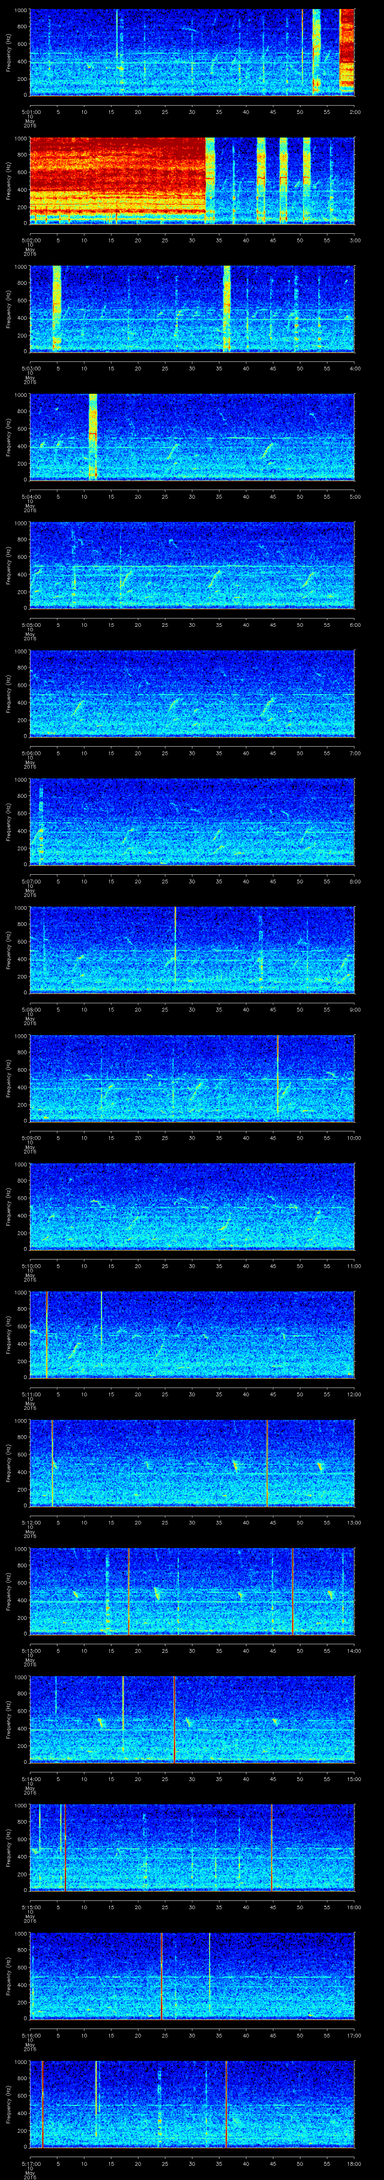Viewport: 384px width, 2180px height.
Task: Click the spectrogram plot beginning at 5:10:00
Action: tap(192, 1206)
